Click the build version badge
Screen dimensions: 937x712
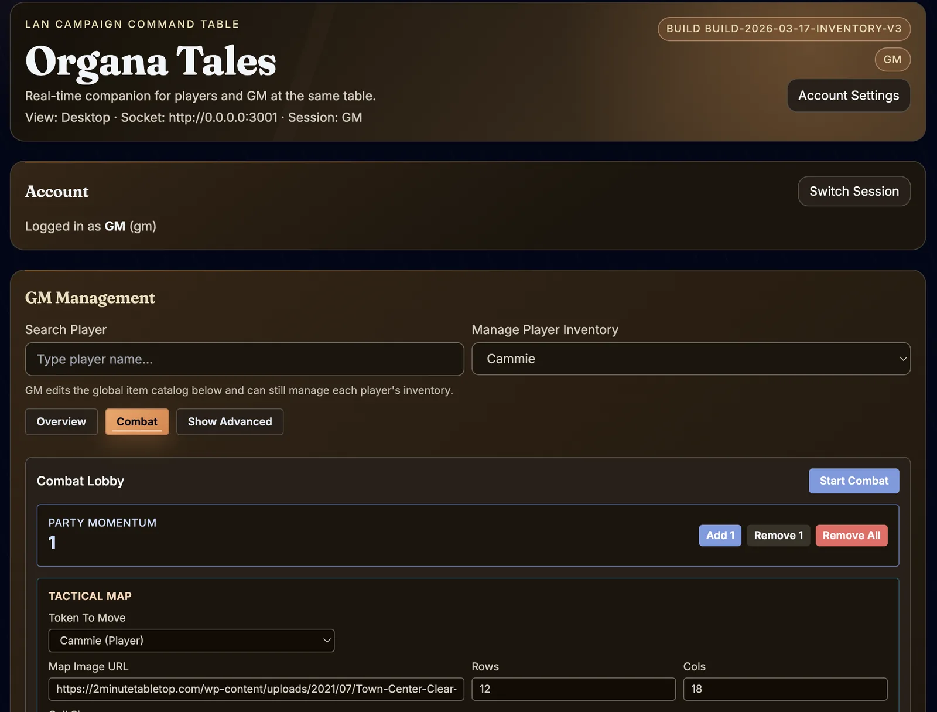[x=784, y=29]
